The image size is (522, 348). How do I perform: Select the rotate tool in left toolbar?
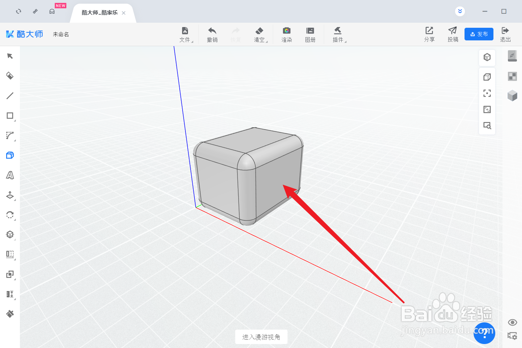pos(10,215)
